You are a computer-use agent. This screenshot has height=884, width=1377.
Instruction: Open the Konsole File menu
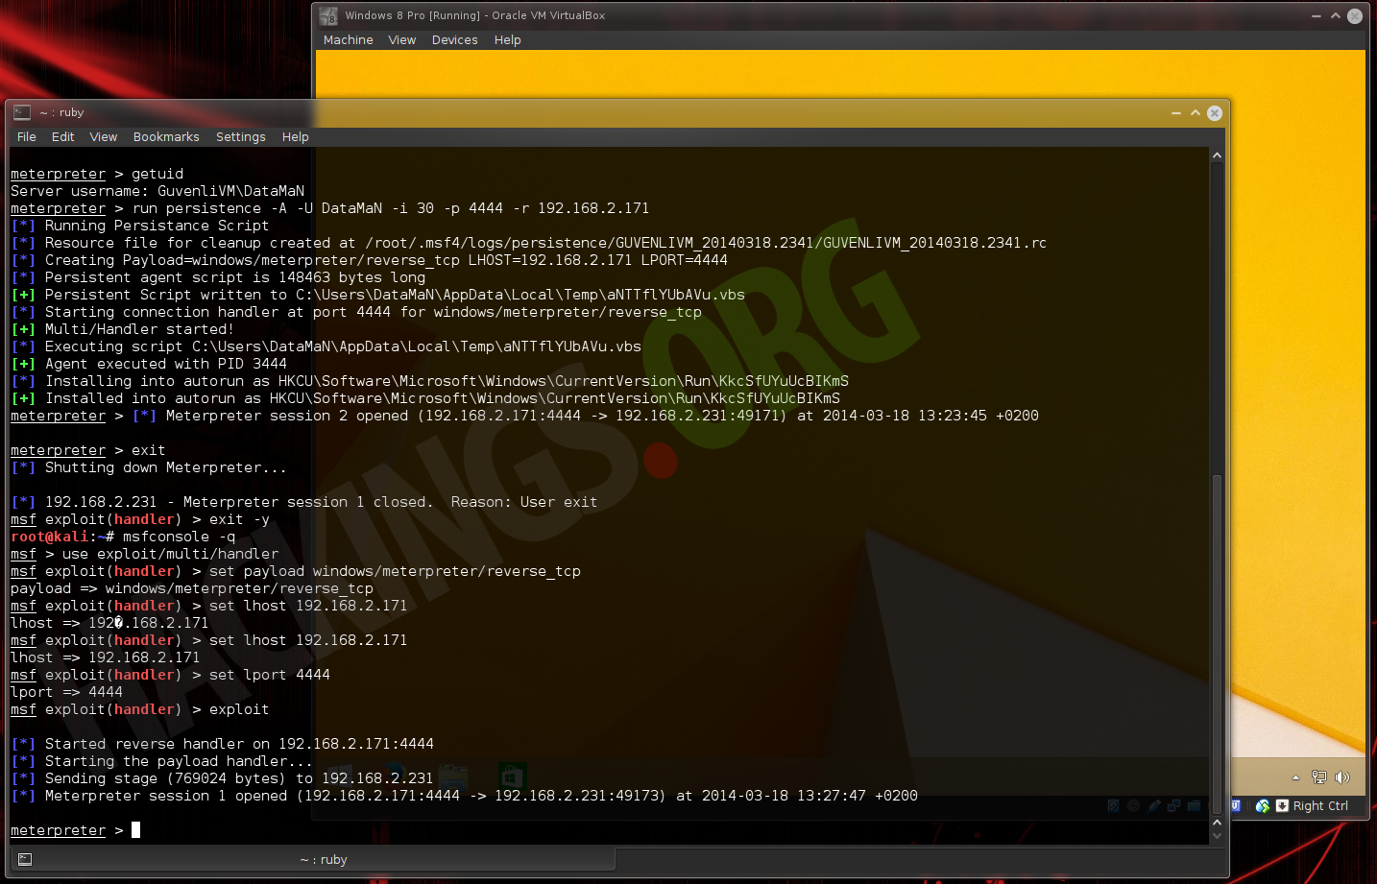[x=27, y=137]
